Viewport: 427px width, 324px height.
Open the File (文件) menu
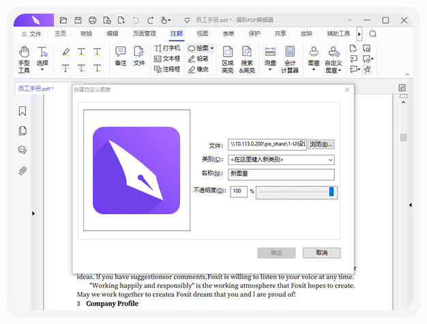(x=31, y=33)
